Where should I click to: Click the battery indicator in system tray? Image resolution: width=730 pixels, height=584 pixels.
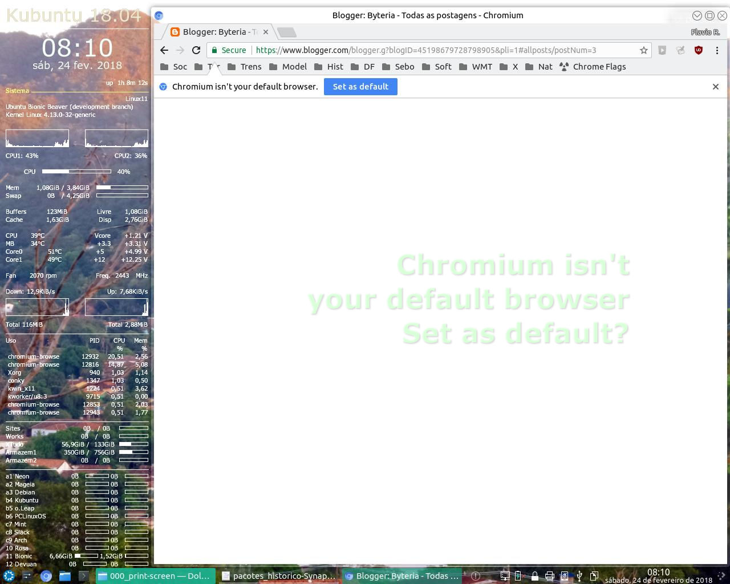point(518,576)
